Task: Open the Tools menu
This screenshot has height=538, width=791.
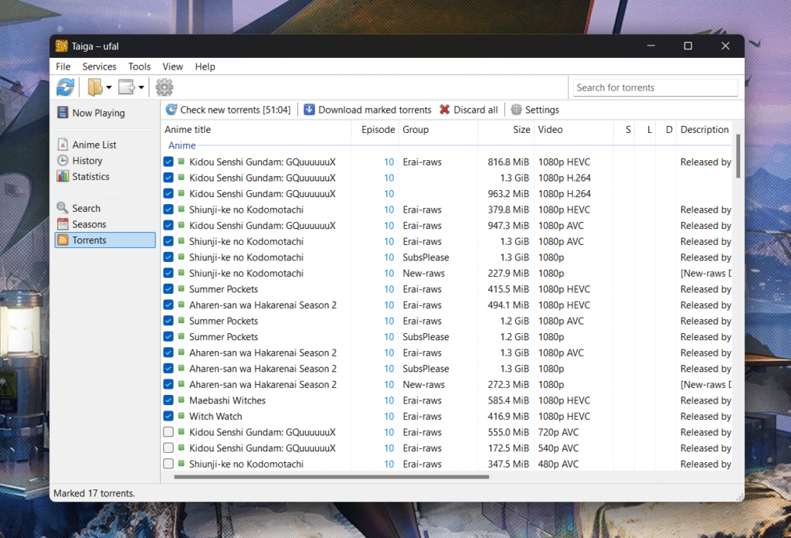Action: (139, 66)
